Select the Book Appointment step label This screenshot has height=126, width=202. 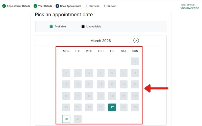pyautogui.click(x=70, y=6)
